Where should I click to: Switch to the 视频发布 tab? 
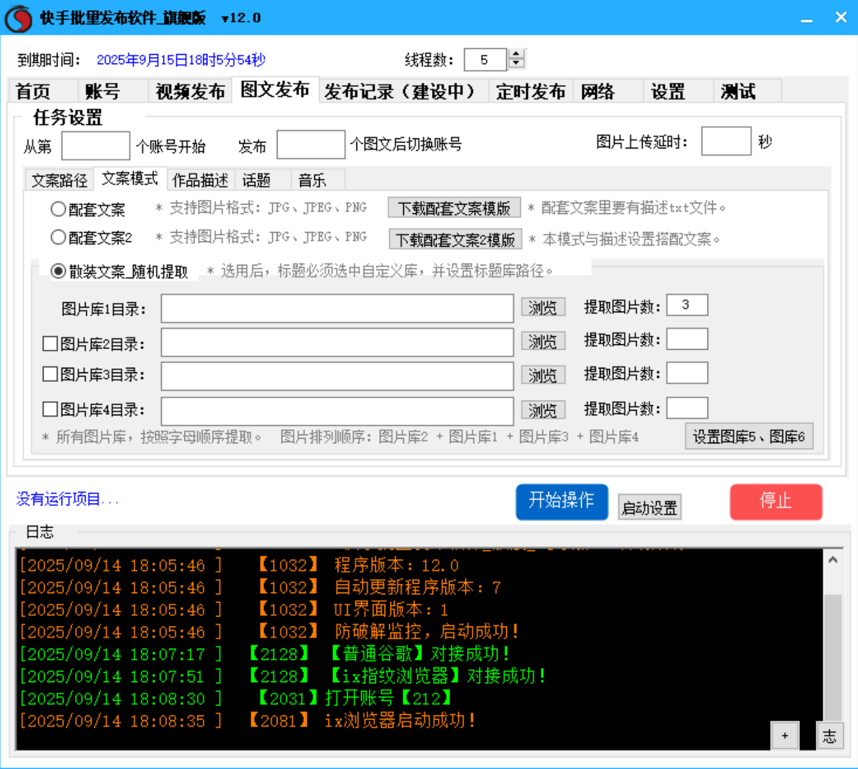(189, 92)
